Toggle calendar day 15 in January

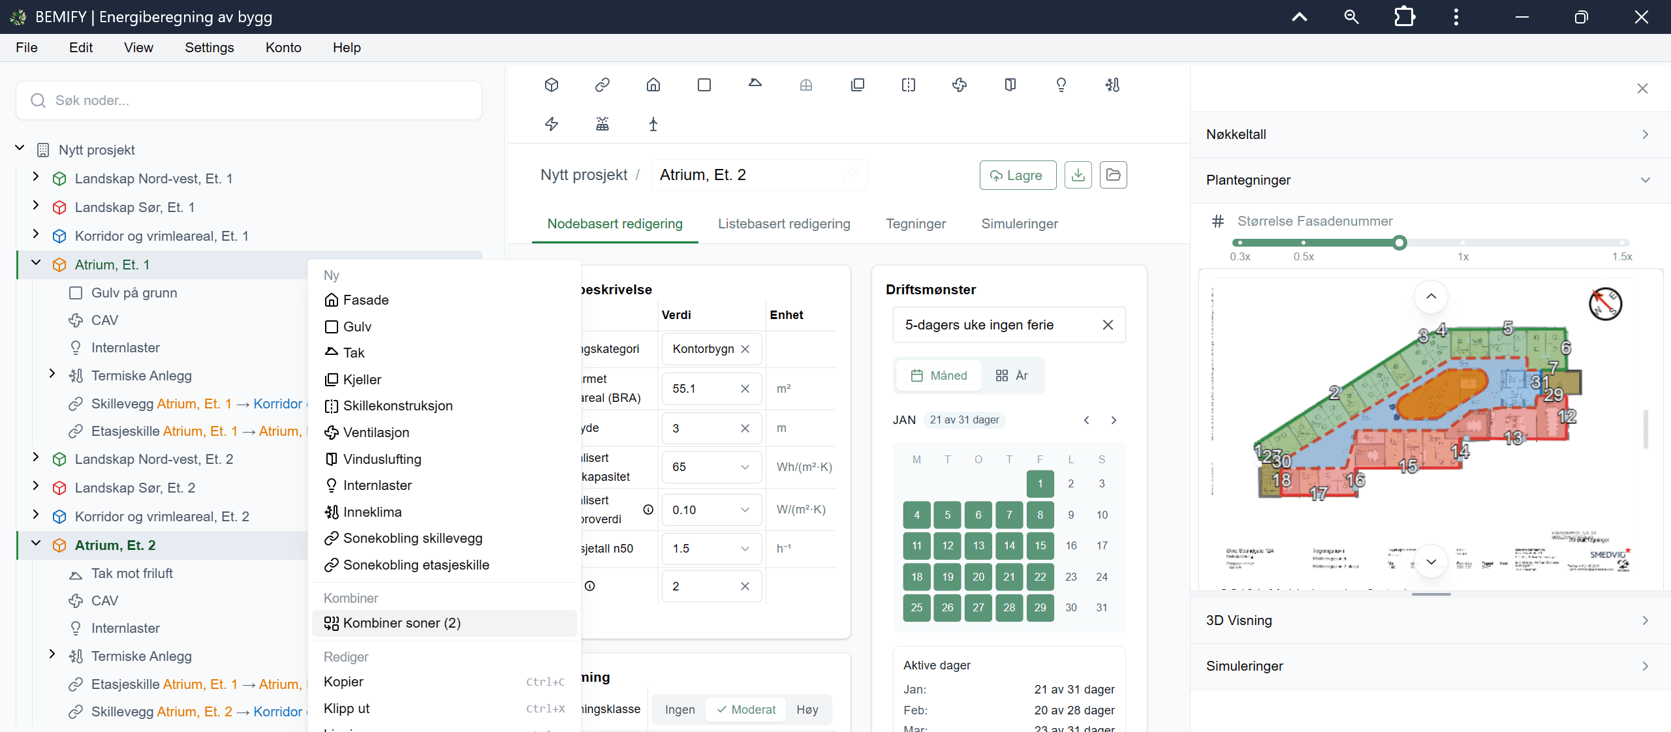click(x=1040, y=546)
